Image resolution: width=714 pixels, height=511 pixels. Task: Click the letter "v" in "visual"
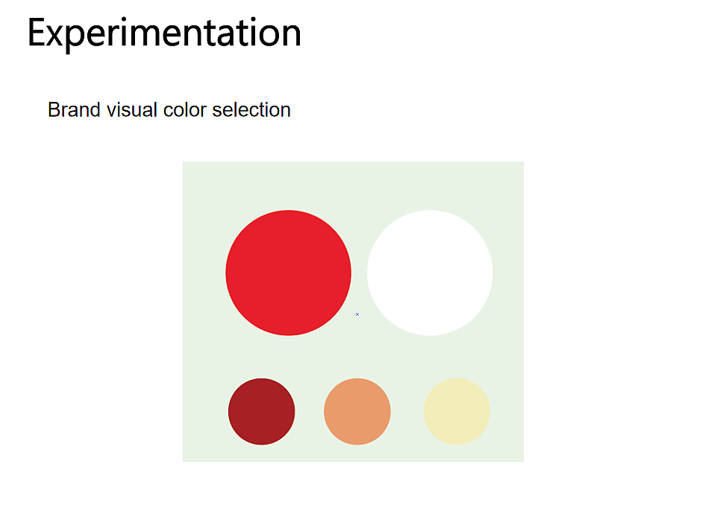pyautogui.click(x=110, y=112)
